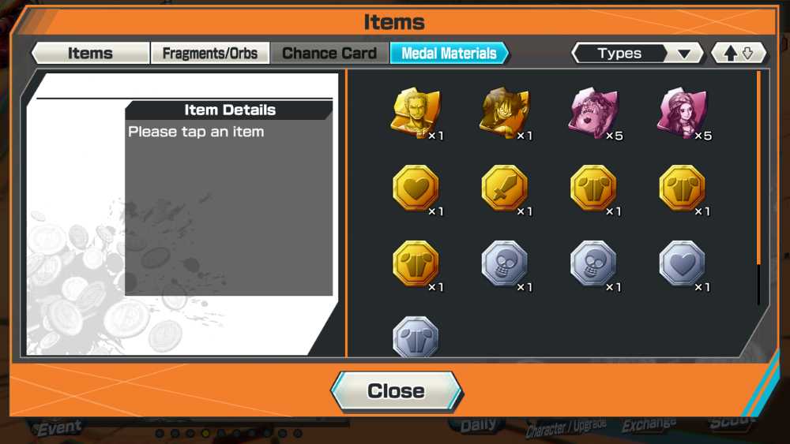Screen dimensions: 790x444
Task: Tap the gold armor medal beside the sword
Action: (593, 188)
